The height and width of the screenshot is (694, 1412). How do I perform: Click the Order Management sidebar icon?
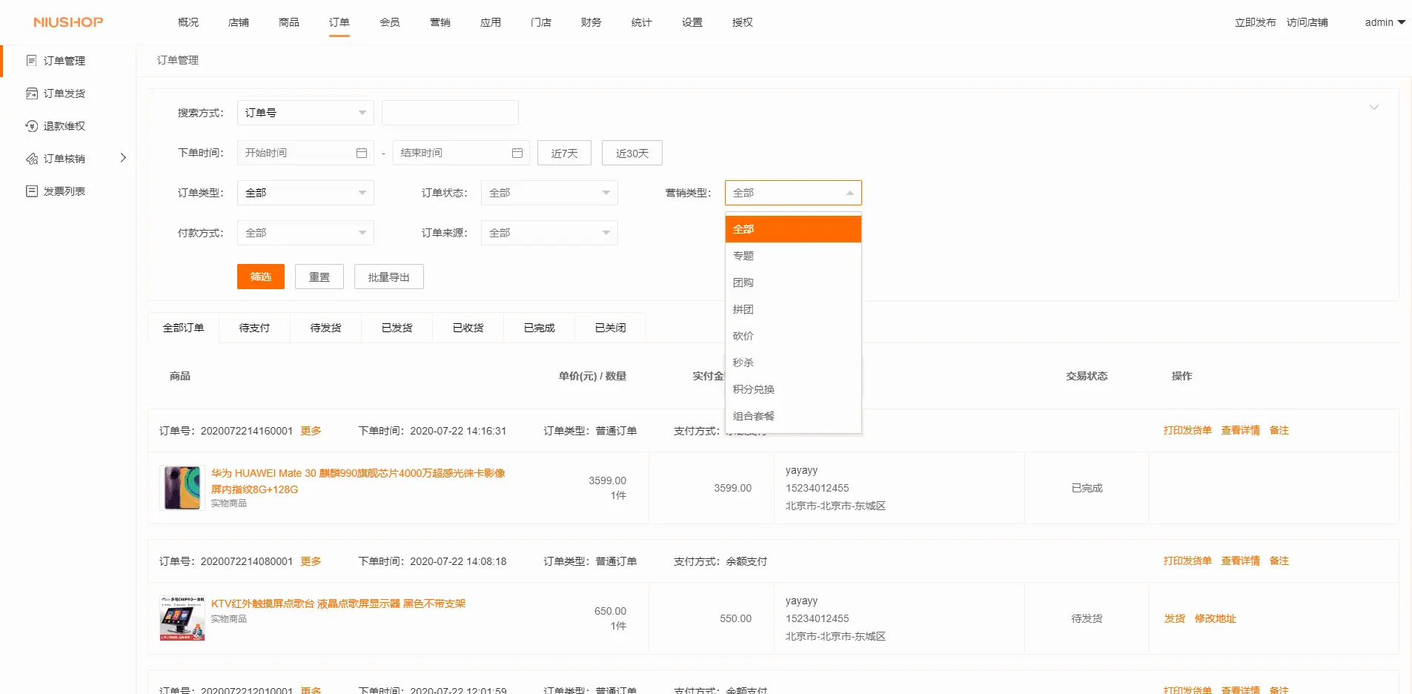click(x=31, y=61)
